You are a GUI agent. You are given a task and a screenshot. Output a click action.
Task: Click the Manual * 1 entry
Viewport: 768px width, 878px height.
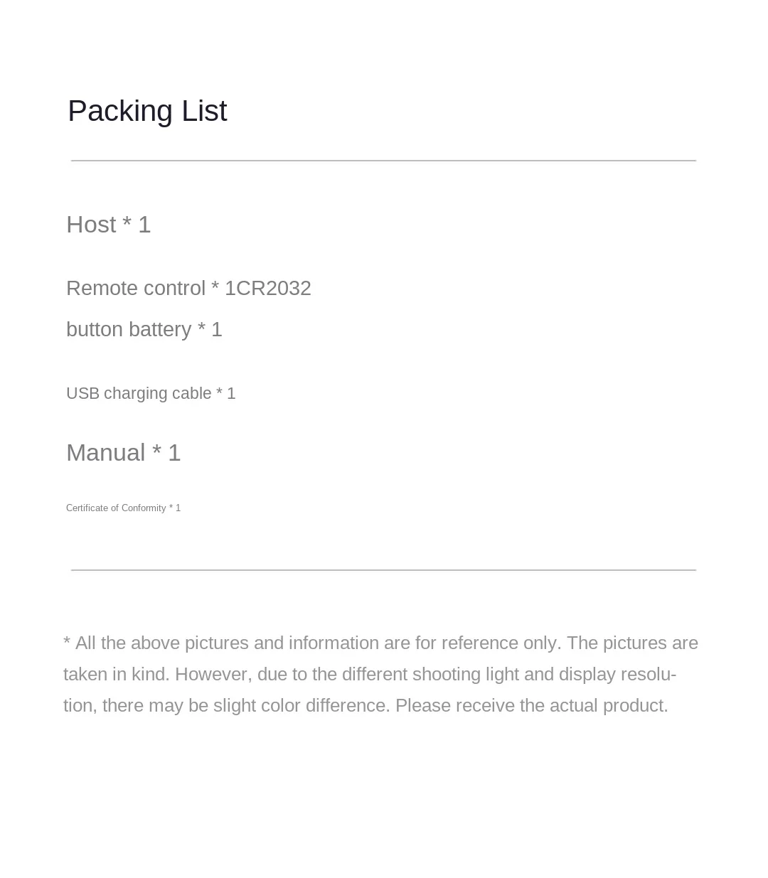[x=124, y=453]
